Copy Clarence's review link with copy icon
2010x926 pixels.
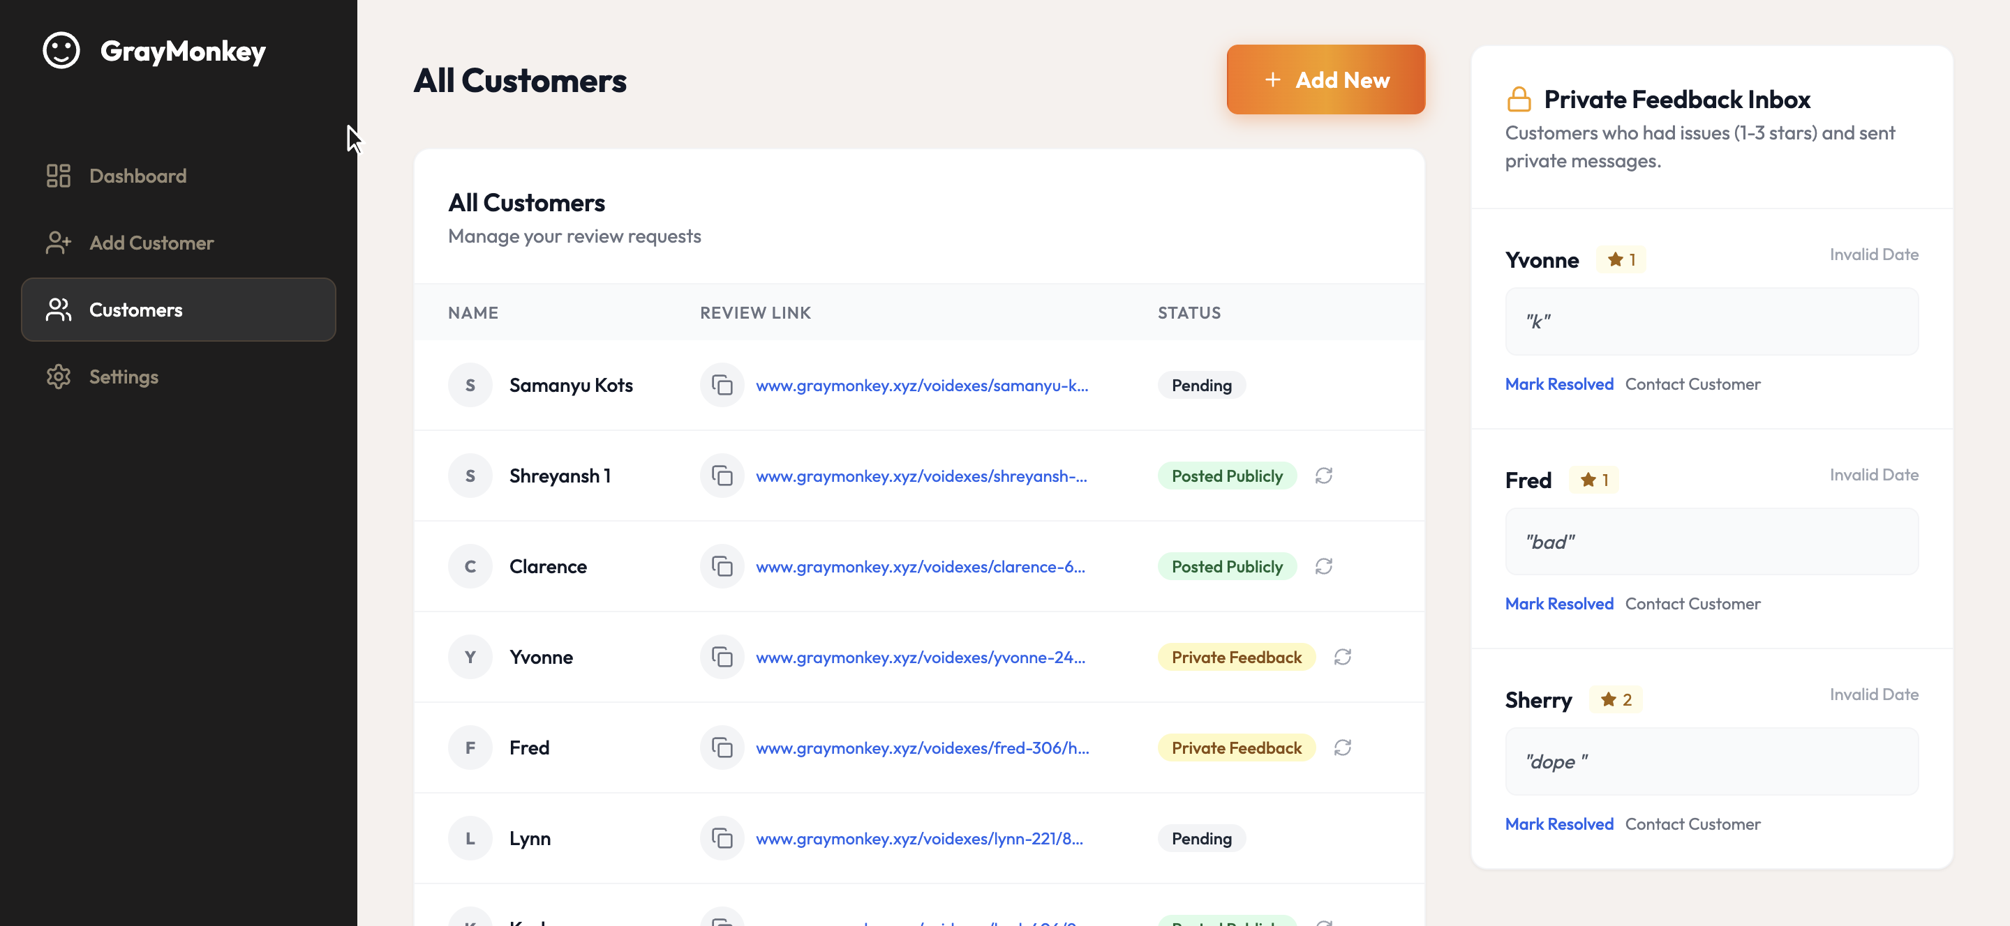pyautogui.click(x=722, y=567)
